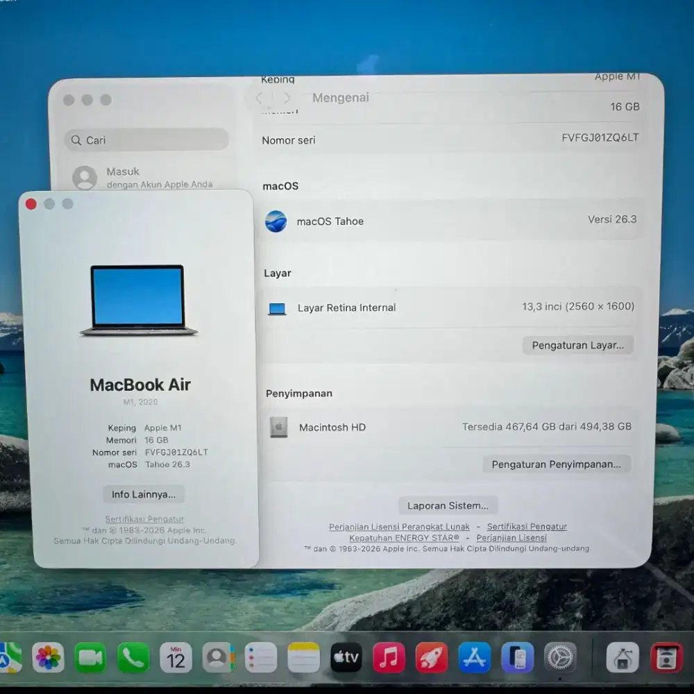Open the Music app in the Dock

(x=389, y=656)
